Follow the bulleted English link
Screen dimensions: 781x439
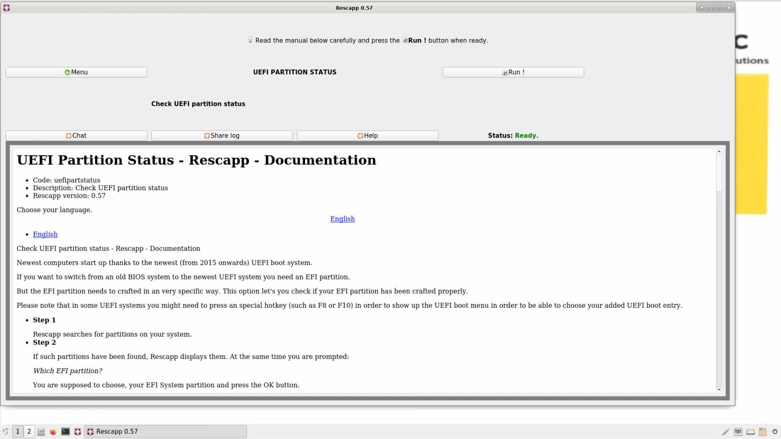(x=45, y=234)
